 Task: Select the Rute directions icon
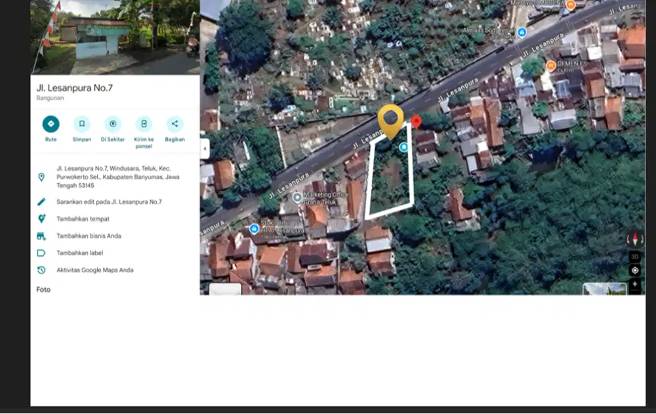[51, 123]
